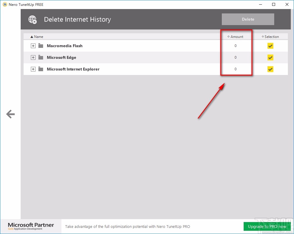Uncheck the Microsoft Internet Explorer selection checkbox
294x234 pixels.
coord(270,69)
